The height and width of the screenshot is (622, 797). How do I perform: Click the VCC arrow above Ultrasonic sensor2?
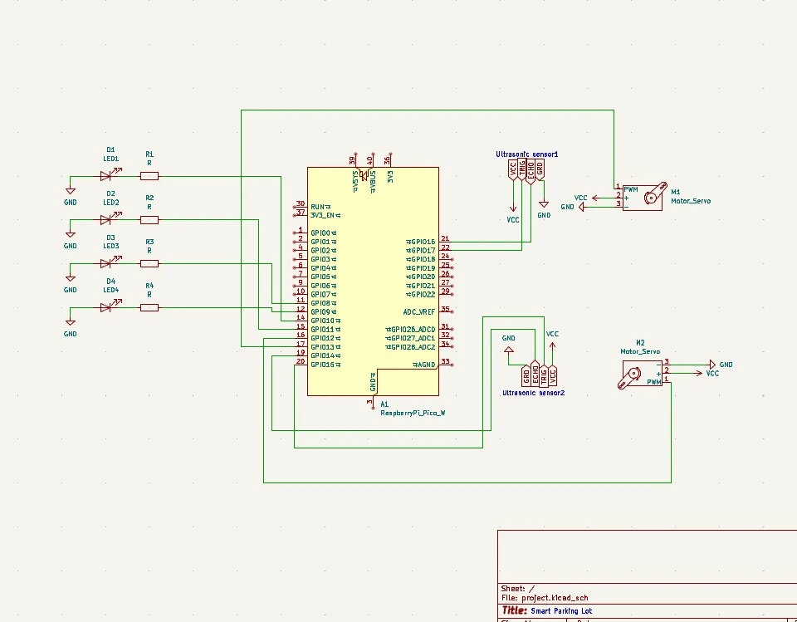553,348
